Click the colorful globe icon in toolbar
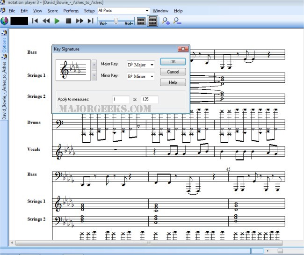Screen dimensions: 304x255 (5, 21)
